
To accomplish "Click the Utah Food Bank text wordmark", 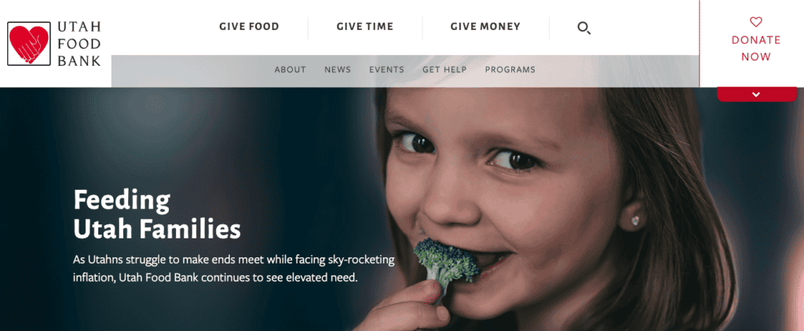I will point(79,44).
